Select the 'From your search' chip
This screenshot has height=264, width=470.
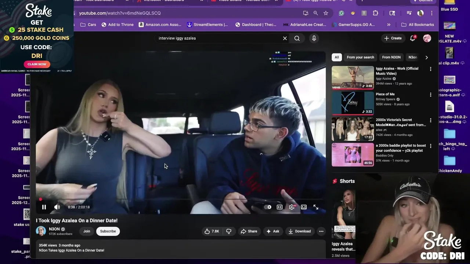pyautogui.click(x=361, y=57)
